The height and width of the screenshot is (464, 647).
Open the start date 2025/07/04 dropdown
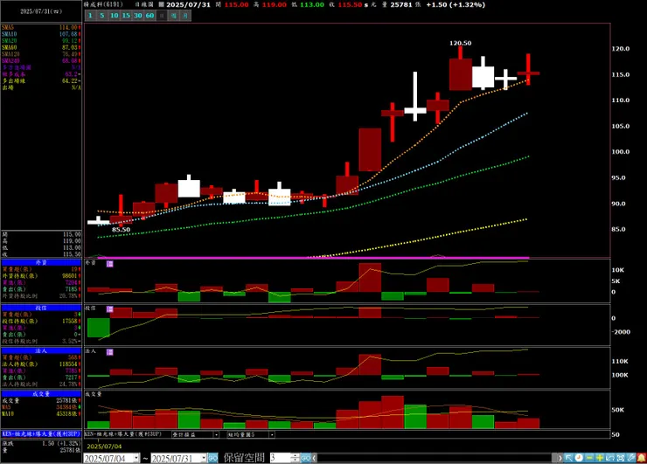coord(136,458)
